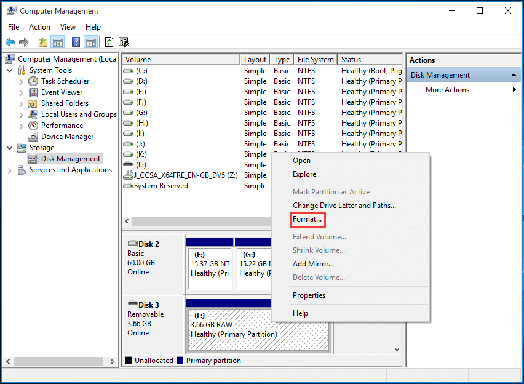Click the Forward navigation arrow
524x384 pixels.
click(x=23, y=41)
